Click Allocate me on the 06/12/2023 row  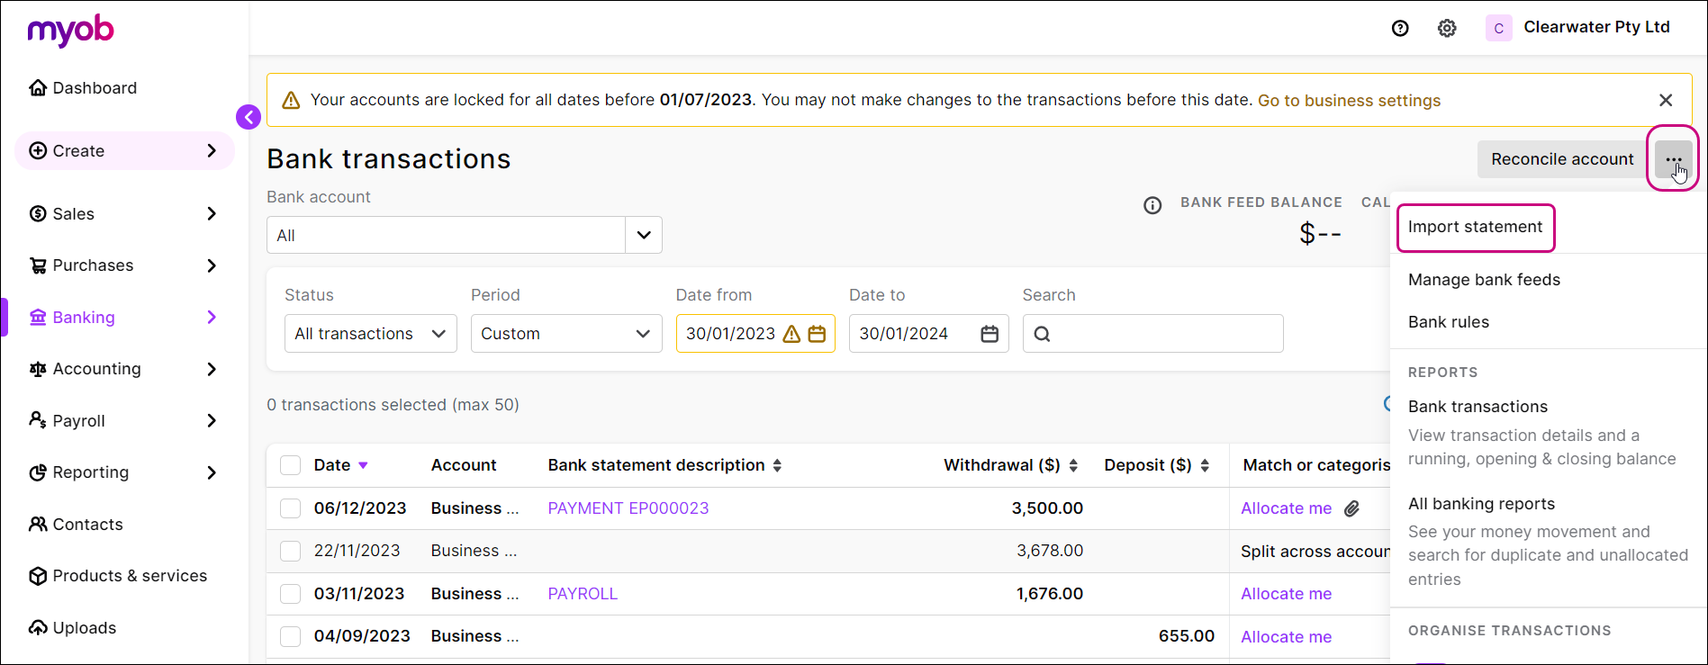click(x=1286, y=508)
